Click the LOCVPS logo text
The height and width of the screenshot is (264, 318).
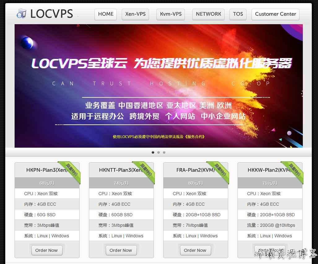point(51,14)
